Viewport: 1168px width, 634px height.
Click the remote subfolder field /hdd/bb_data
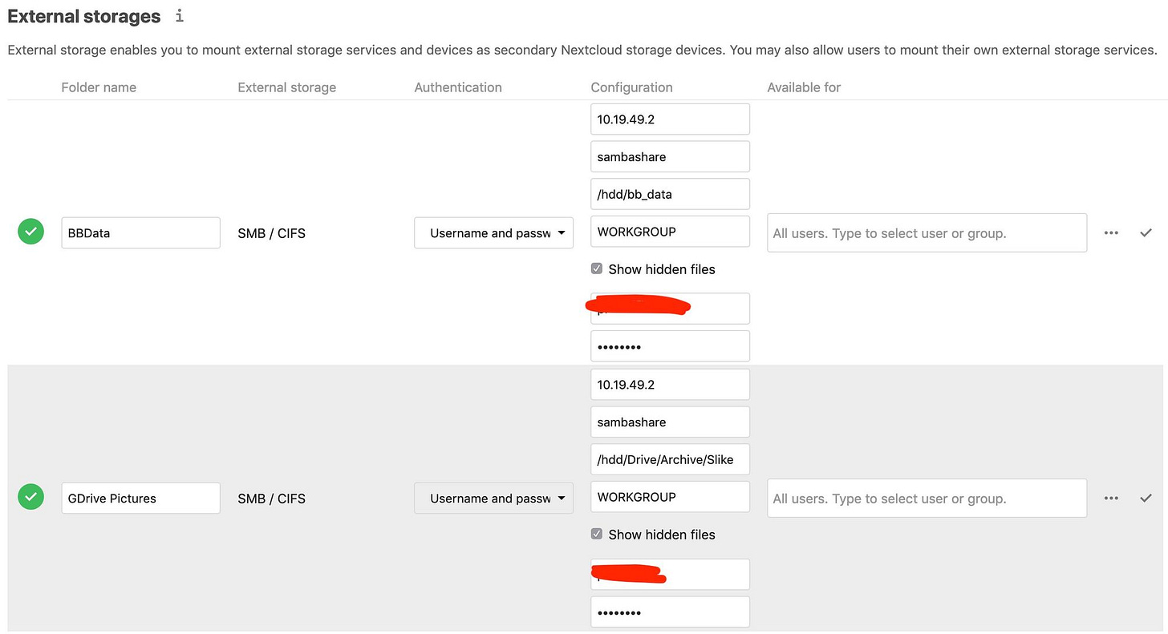(x=670, y=194)
